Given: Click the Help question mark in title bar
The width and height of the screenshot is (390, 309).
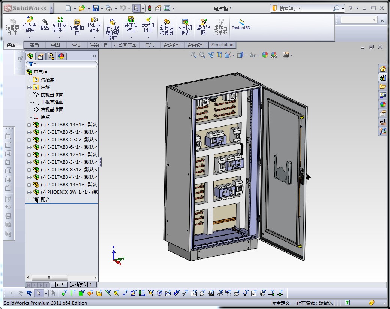Looking at the screenshot, I should click(351, 9).
